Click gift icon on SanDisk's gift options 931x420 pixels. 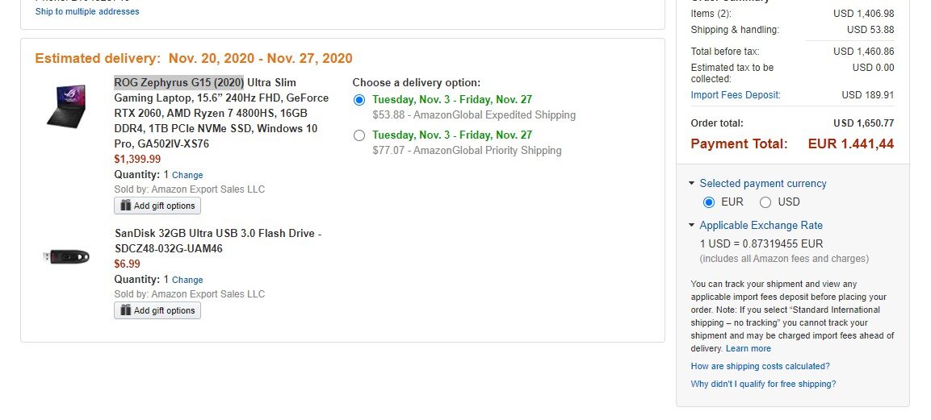[x=125, y=310]
